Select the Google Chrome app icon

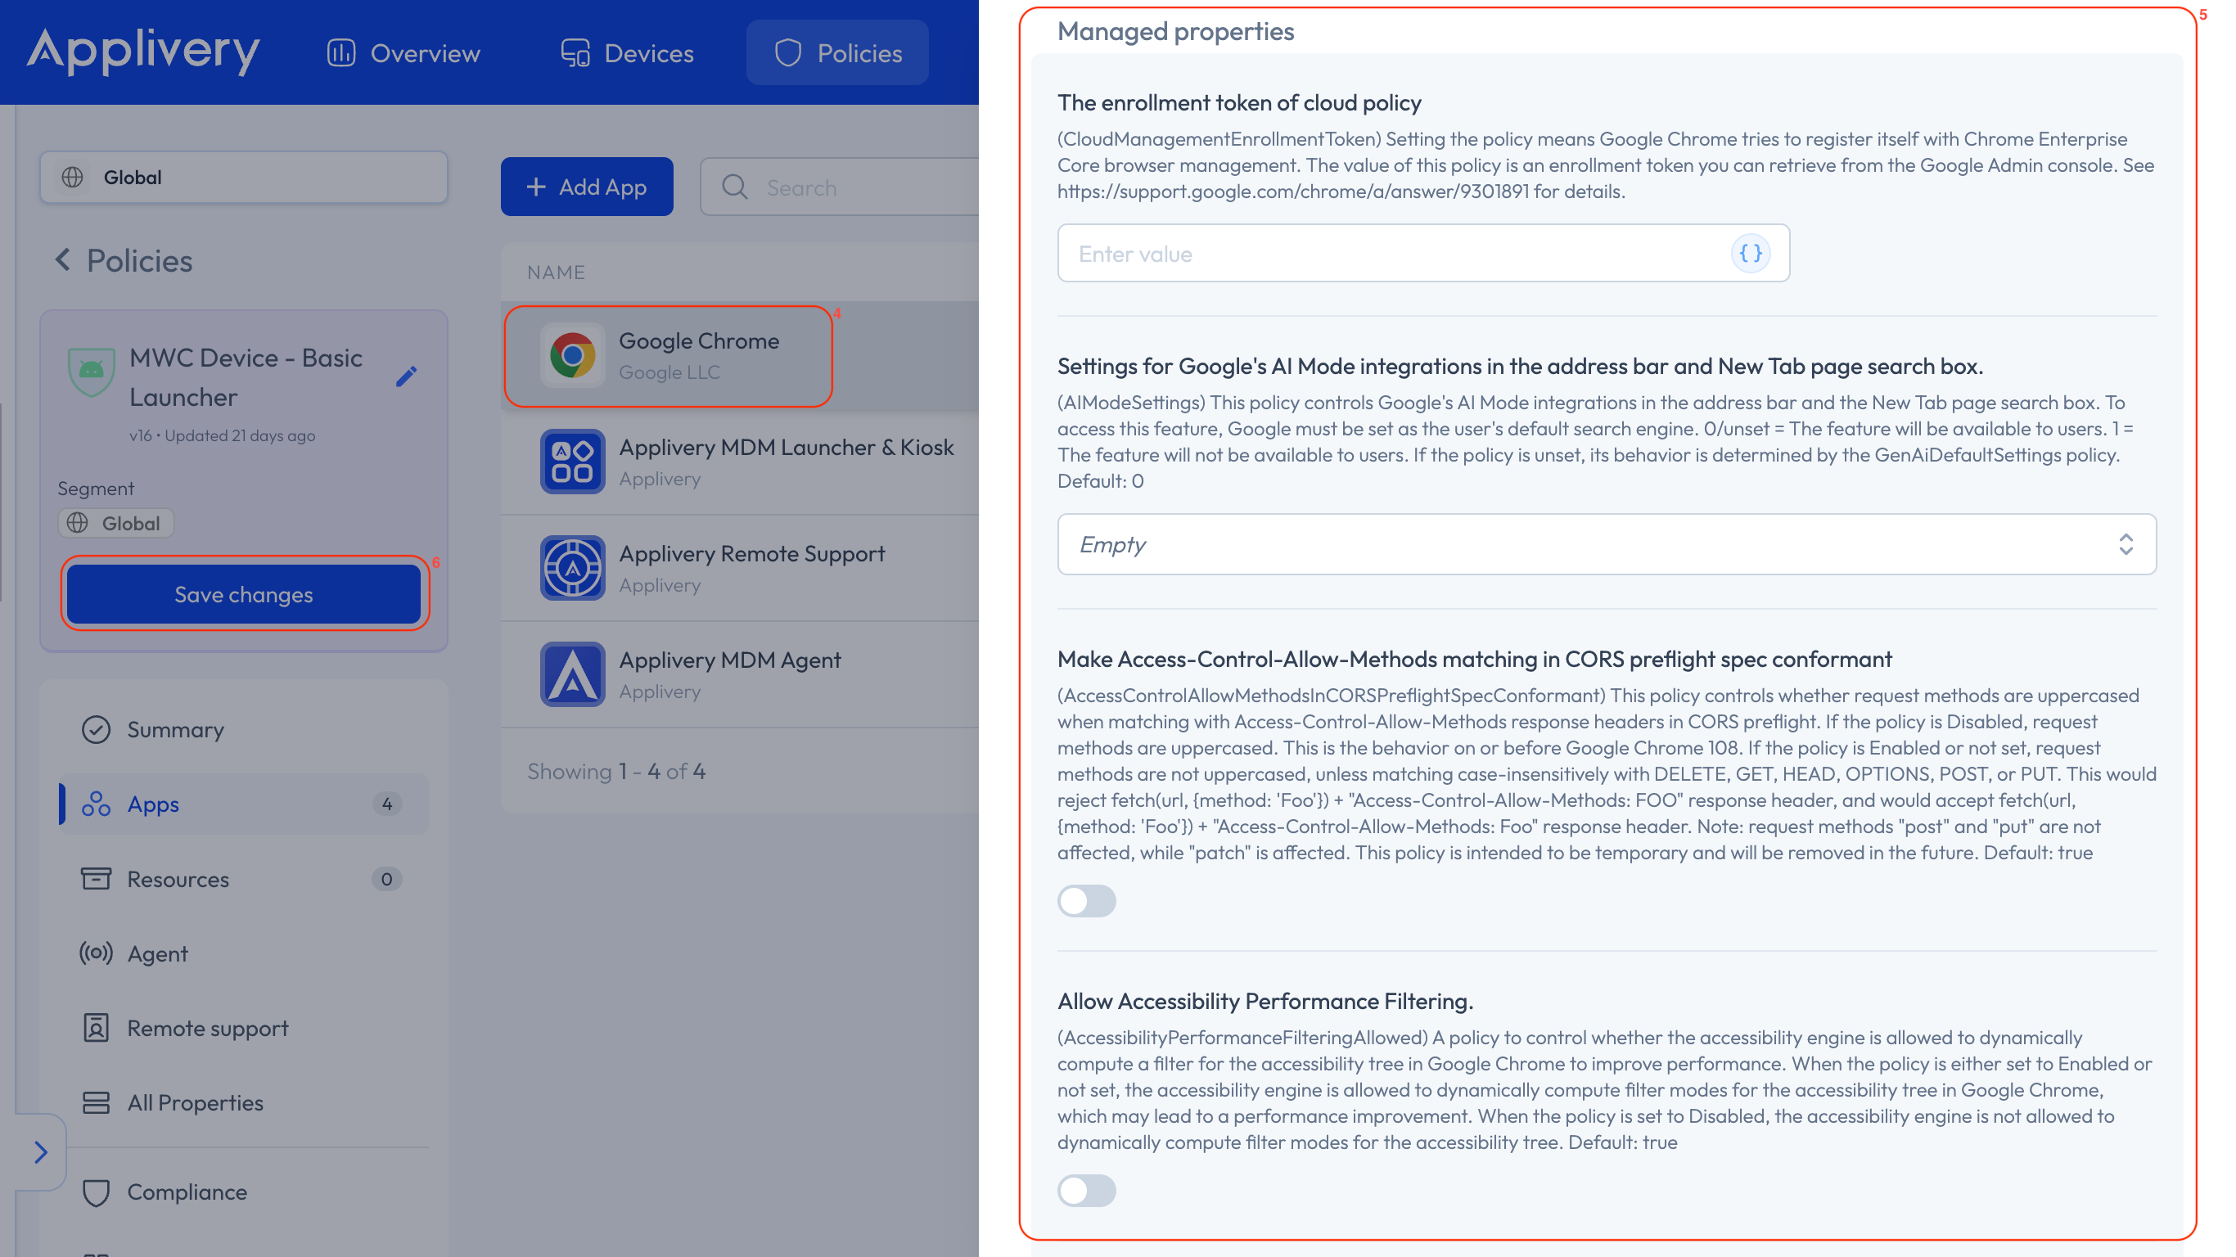572,356
